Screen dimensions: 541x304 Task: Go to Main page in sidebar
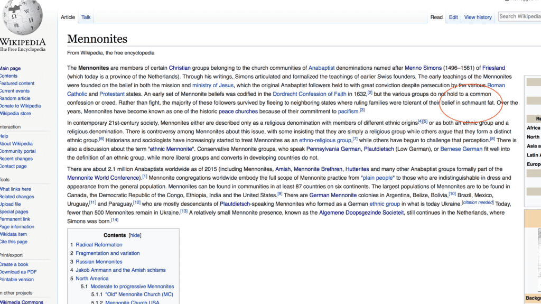[10, 68]
